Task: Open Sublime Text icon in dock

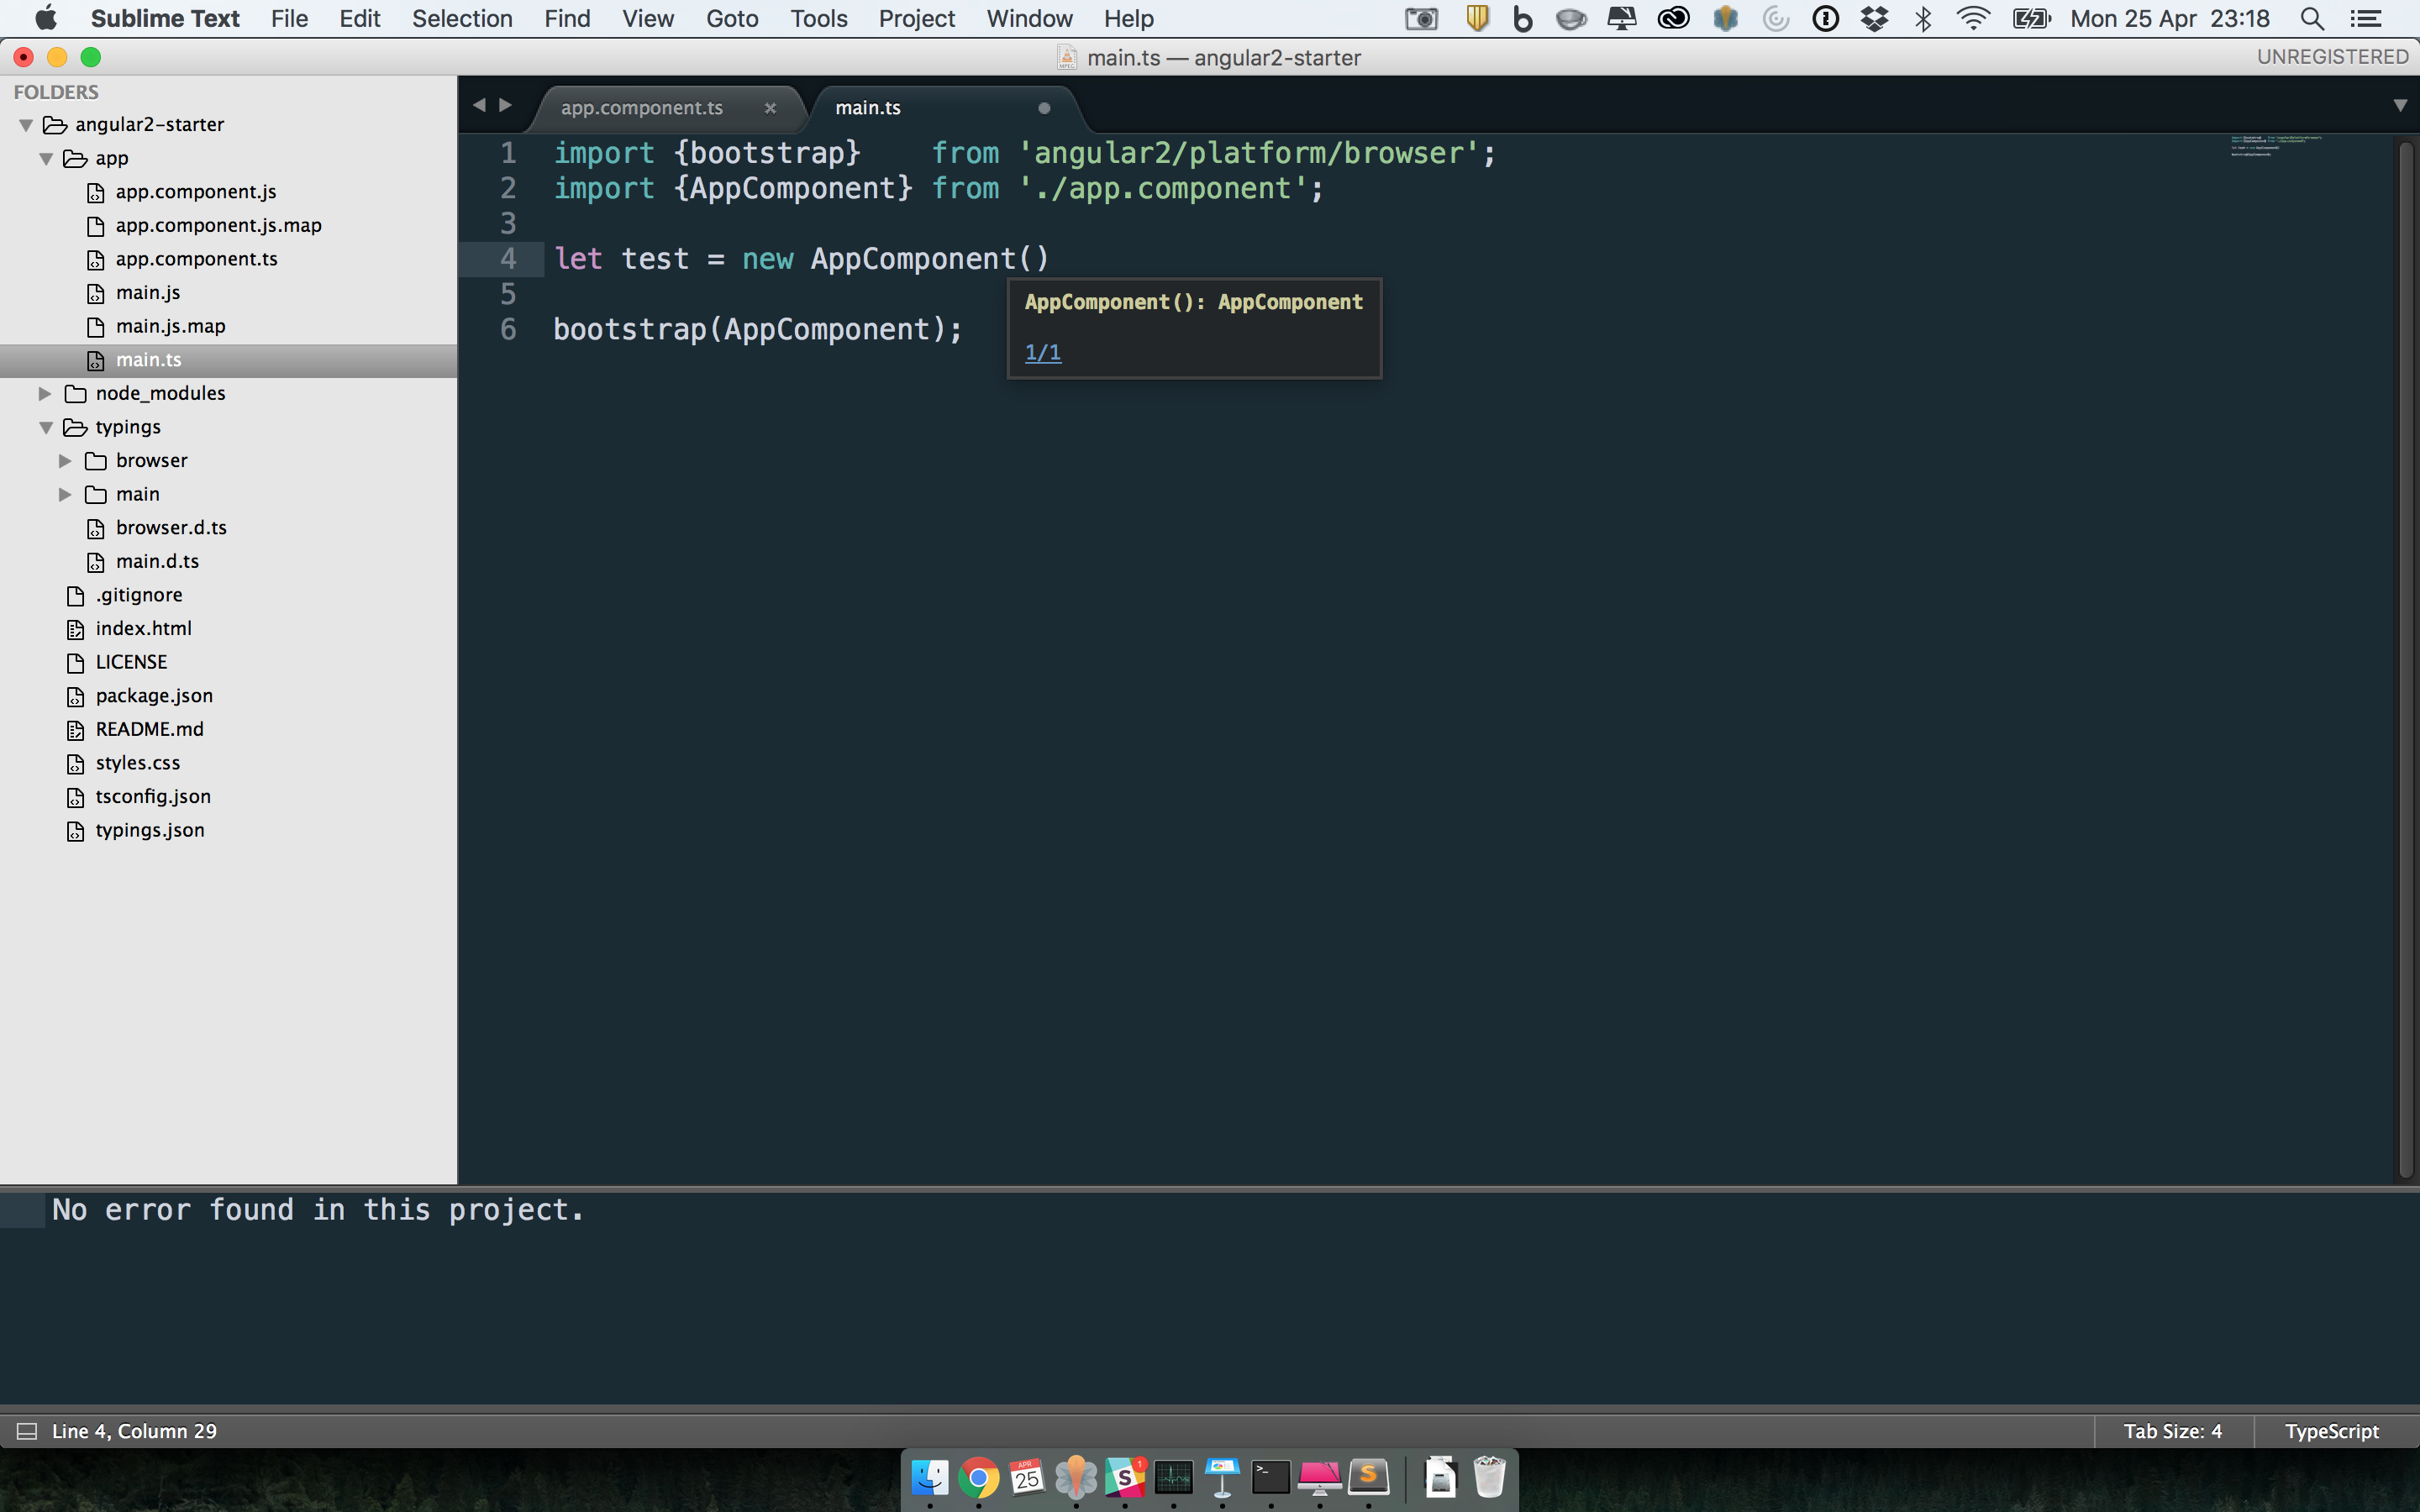Action: [x=1368, y=1477]
